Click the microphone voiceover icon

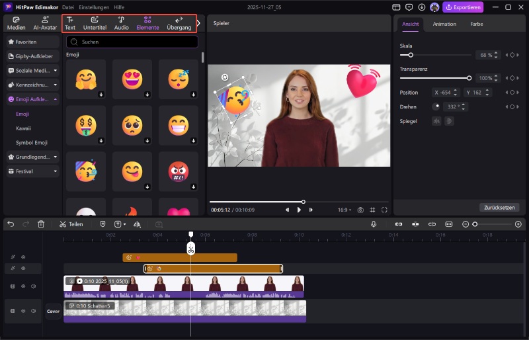[374, 224]
